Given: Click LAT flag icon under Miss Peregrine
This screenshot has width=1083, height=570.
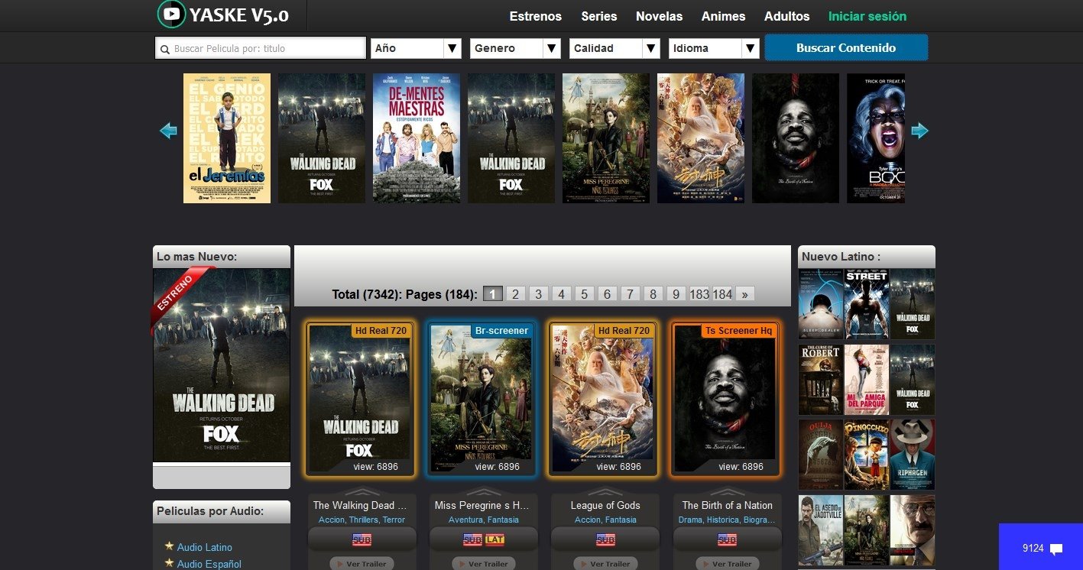Looking at the screenshot, I should [x=494, y=540].
